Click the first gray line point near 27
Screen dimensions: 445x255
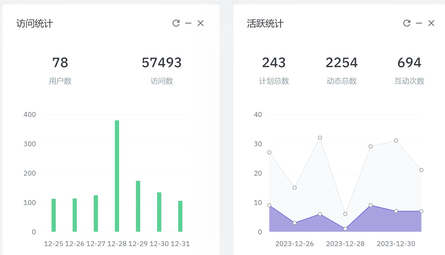[x=269, y=152]
